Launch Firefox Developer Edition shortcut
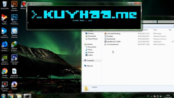The image size is (174, 98). click(x=5, y=46)
